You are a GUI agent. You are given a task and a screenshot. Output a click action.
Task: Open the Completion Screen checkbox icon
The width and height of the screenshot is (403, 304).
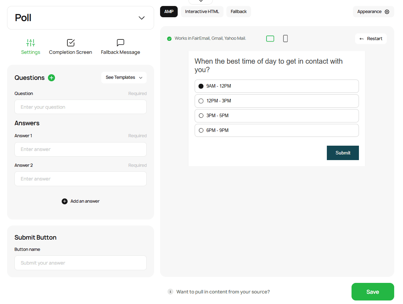pyautogui.click(x=71, y=43)
